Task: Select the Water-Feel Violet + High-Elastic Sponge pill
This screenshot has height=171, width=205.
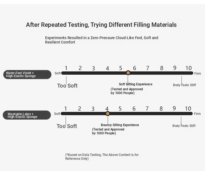Action: [x=27, y=74]
